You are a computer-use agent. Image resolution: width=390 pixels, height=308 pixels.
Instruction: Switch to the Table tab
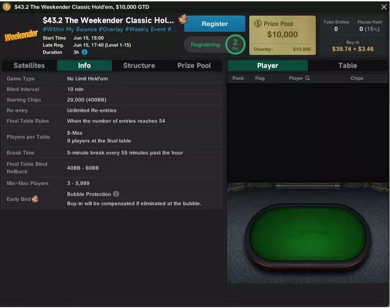click(348, 65)
